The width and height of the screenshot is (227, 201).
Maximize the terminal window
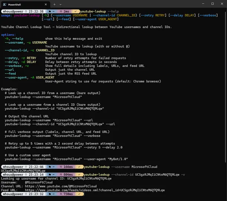[x=212, y=4]
